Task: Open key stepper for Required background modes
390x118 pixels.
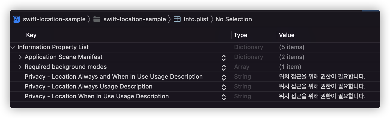Action: pyautogui.click(x=224, y=67)
